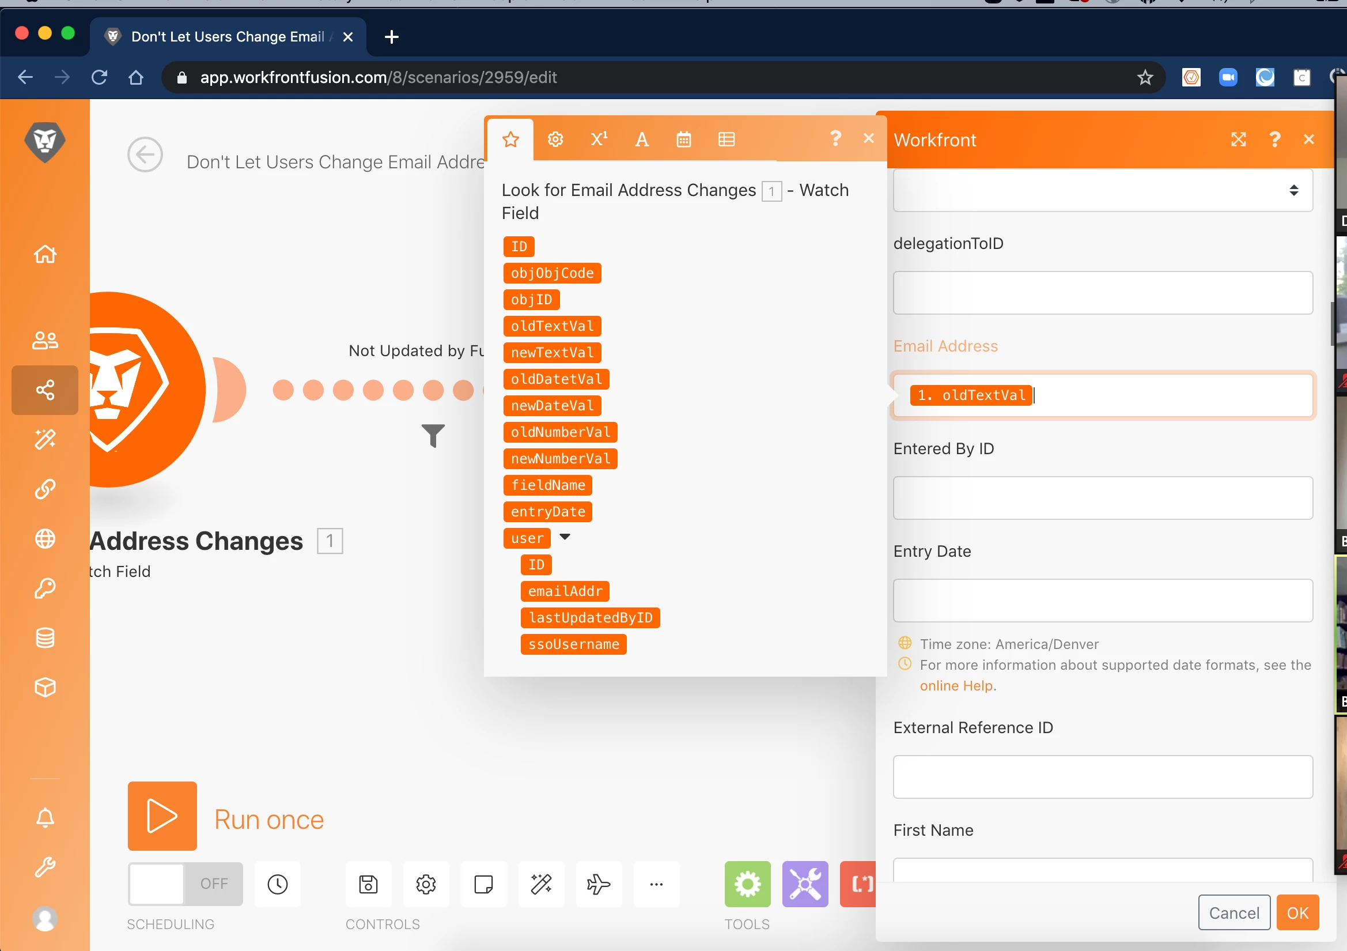Image resolution: width=1347 pixels, height=951 pixels.
Task: Click the wrench icon in the left sidebar
Action: coord(45,867)
